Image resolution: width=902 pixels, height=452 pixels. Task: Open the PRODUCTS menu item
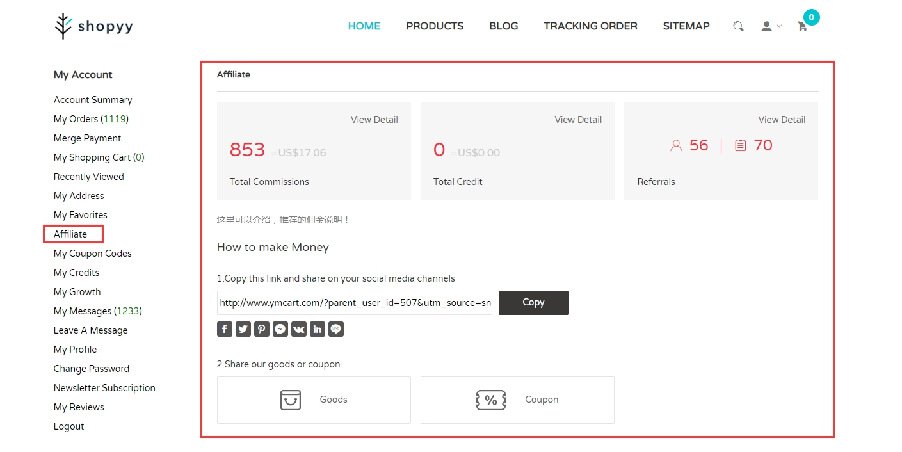(x=435, y=26)
